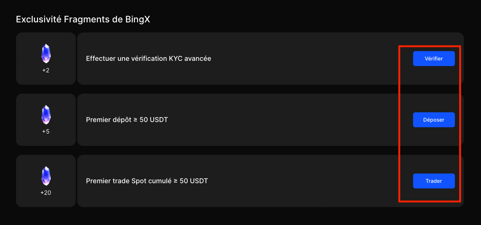Click the +5 reward amount label
Image resolution: width=481 pixels, height=225 pixels.
coord(46,131)
